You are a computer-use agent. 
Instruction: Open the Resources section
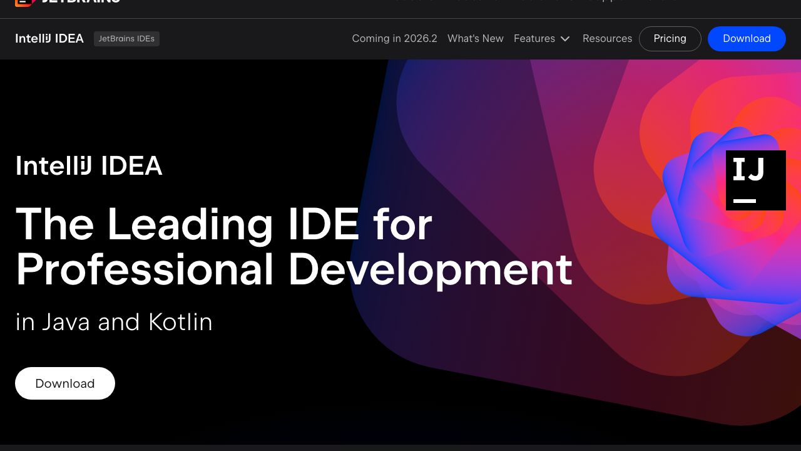(607, 39)
